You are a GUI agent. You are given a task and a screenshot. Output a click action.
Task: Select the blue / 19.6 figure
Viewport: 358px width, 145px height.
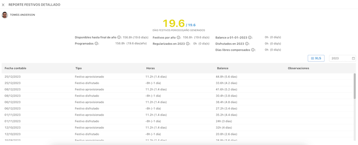point(191,25)
